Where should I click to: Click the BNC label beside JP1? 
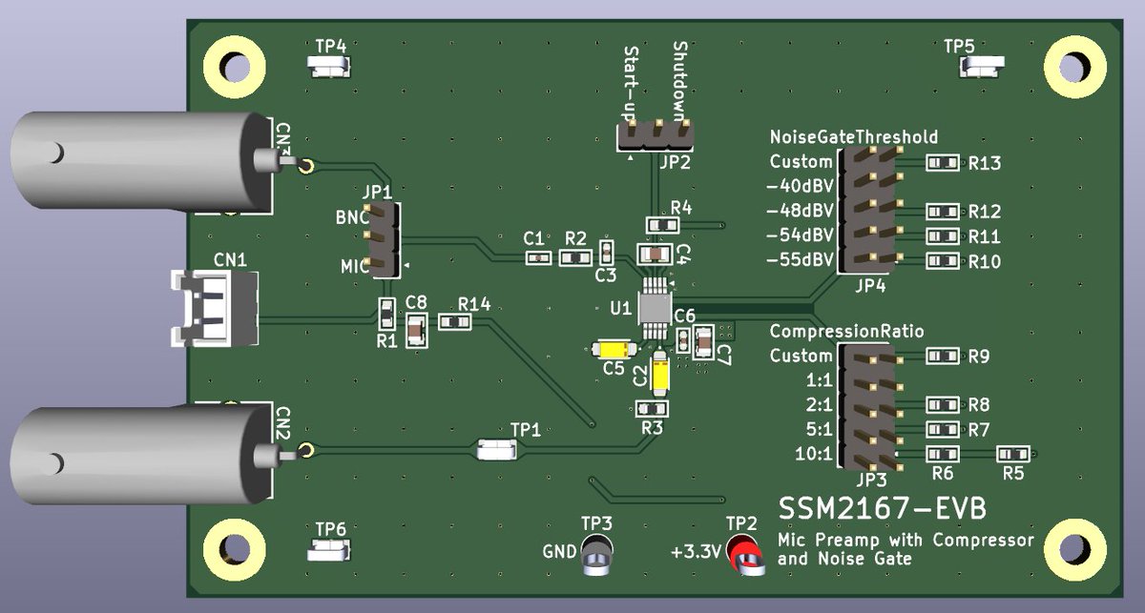pyautogui.click(x=350, y=217)
